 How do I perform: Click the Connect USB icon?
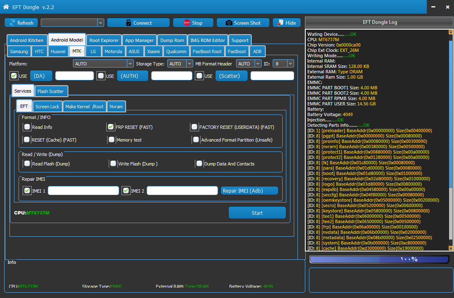pos(129,23)
